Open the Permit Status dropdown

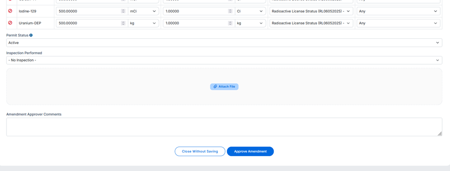(224, 43)
